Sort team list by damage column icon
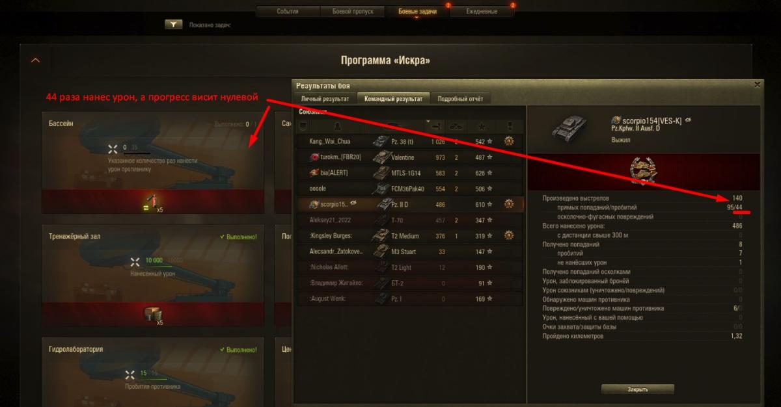Screen dimensions: 781x407 point(436,125)
